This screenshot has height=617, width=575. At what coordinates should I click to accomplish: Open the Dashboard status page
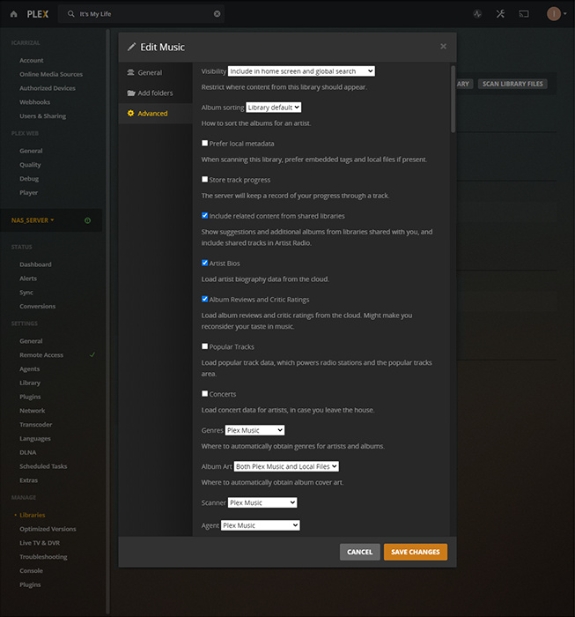(x=35, y=264)
